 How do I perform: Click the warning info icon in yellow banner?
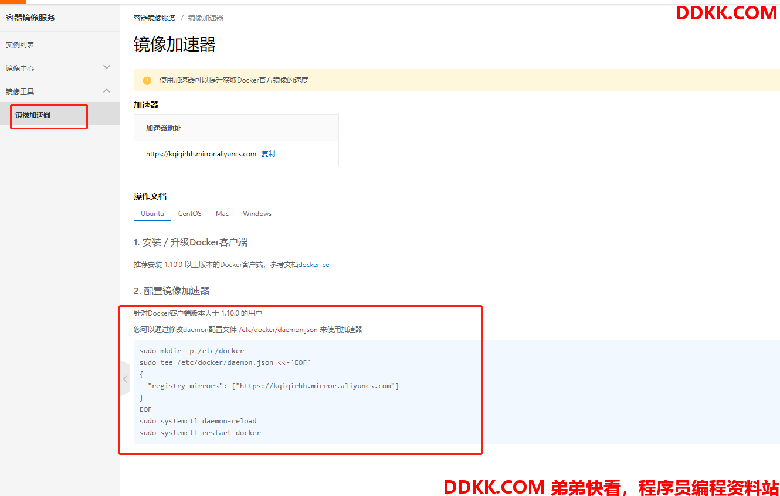(147, 80)
